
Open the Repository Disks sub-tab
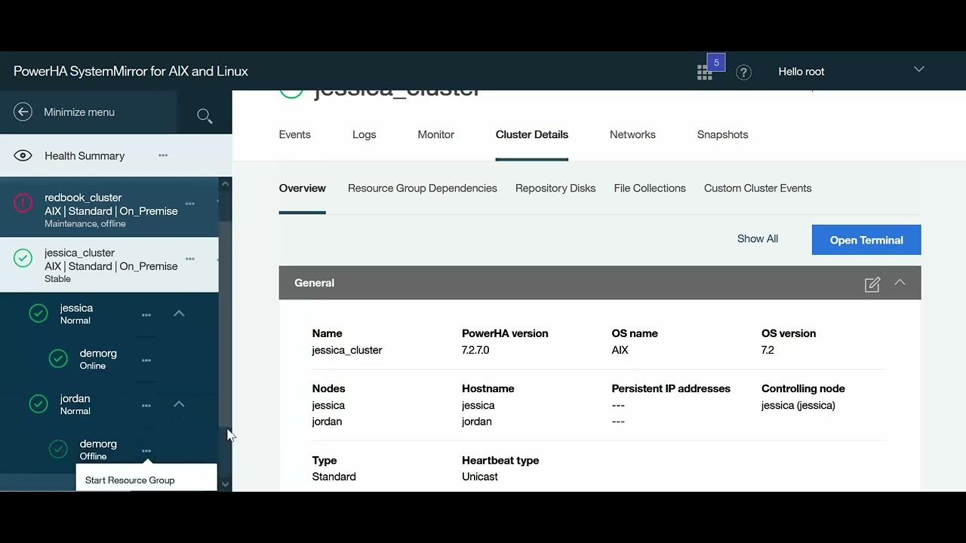click(555, 188)
